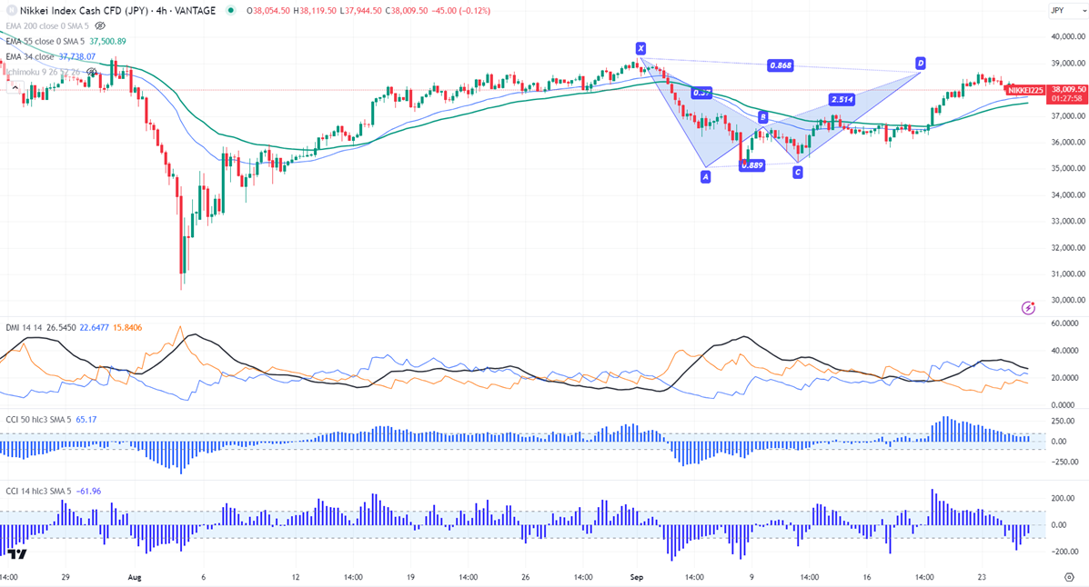The width and height of the screenshot is (1089, 587).
Task: Collapse the indicator legend with the arrow
Action: click(x=14, y=86)
